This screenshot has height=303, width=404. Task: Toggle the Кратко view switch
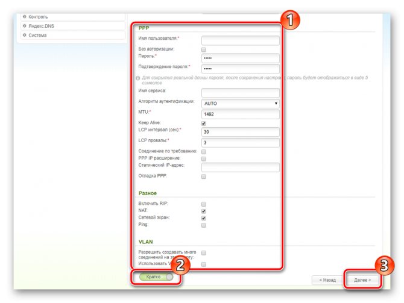156,276
